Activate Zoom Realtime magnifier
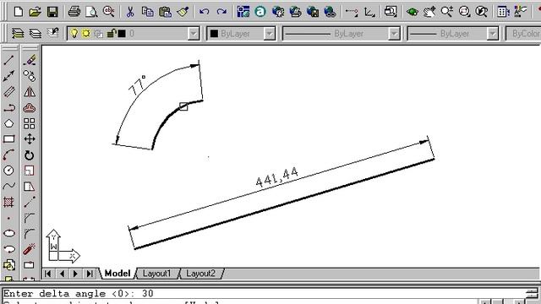 [x=447, y=12]
